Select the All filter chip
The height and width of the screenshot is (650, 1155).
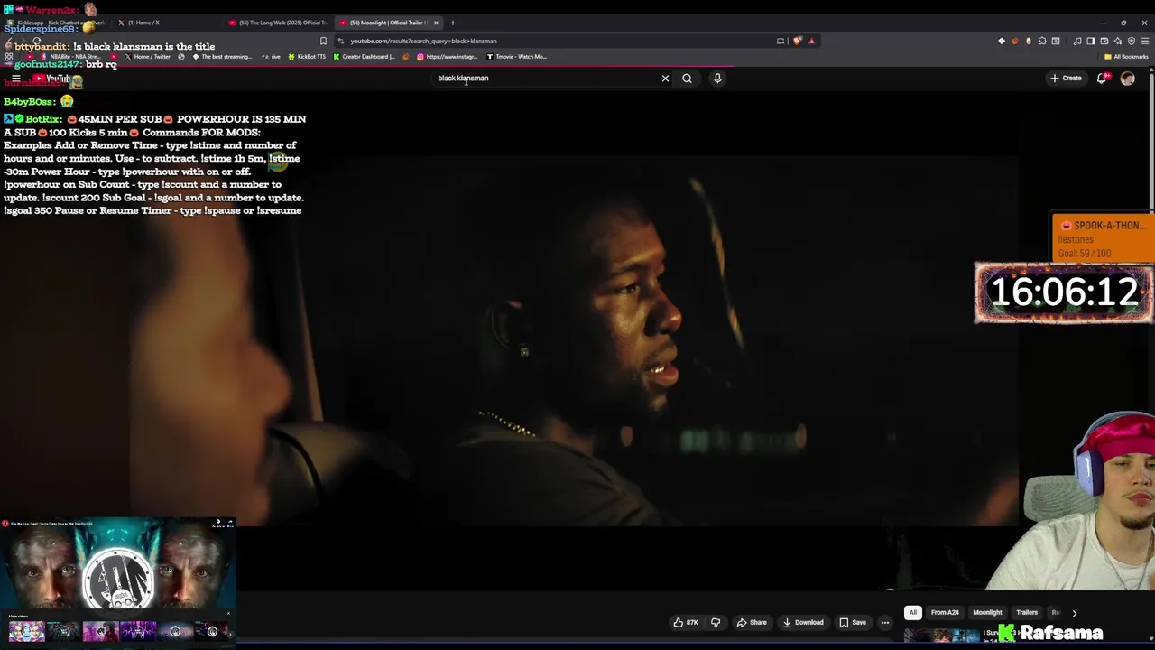[912, 612]
